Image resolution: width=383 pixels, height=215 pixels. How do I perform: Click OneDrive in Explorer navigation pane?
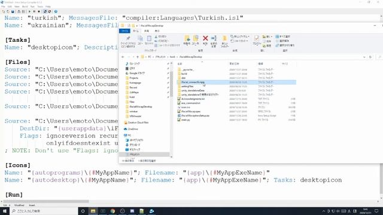133,129
